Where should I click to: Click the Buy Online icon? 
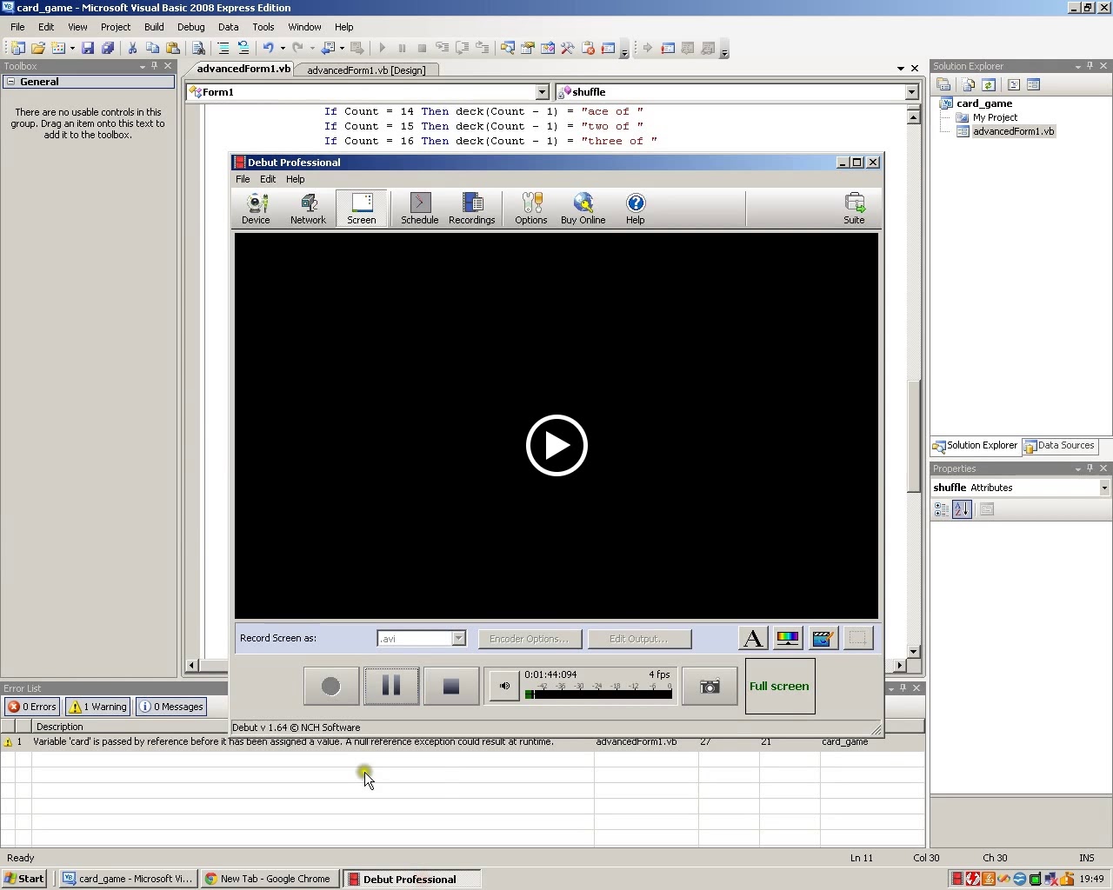click(583, 209)
